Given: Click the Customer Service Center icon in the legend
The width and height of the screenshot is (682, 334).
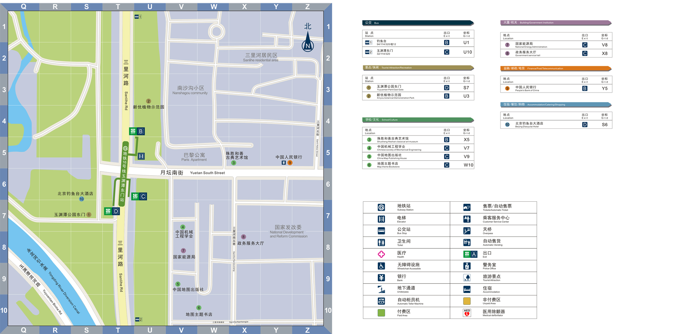Looking at the screenshot, I should (x=467, y=219).
